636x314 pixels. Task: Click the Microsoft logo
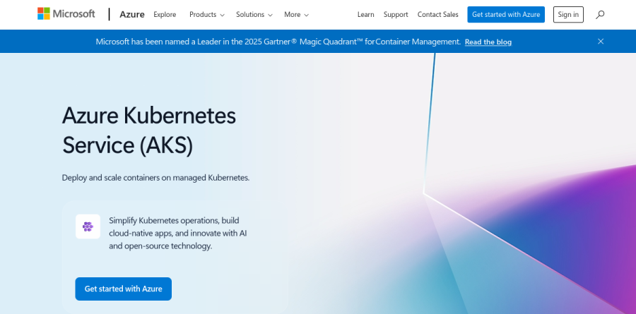point(66,14)
